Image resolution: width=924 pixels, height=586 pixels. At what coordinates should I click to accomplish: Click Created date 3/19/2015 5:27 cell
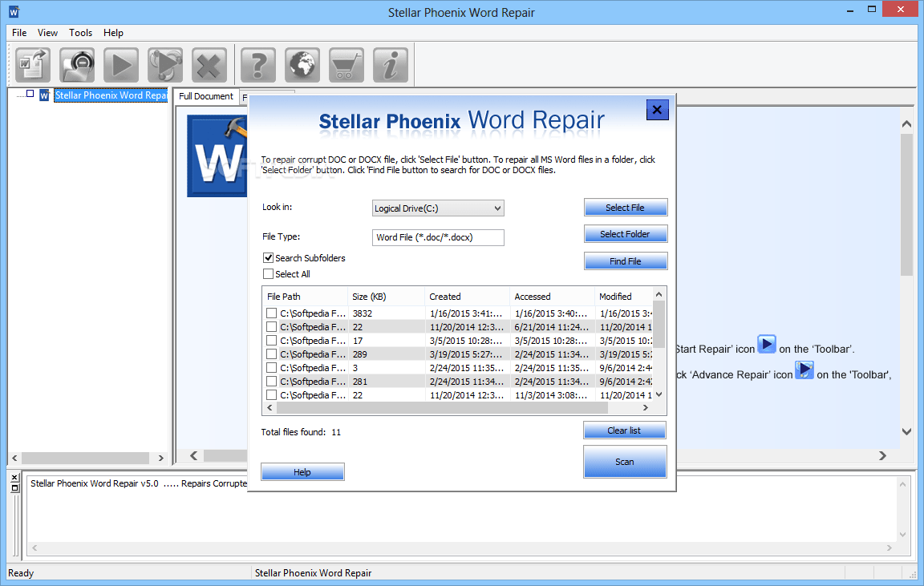click(x=466, y=354)
